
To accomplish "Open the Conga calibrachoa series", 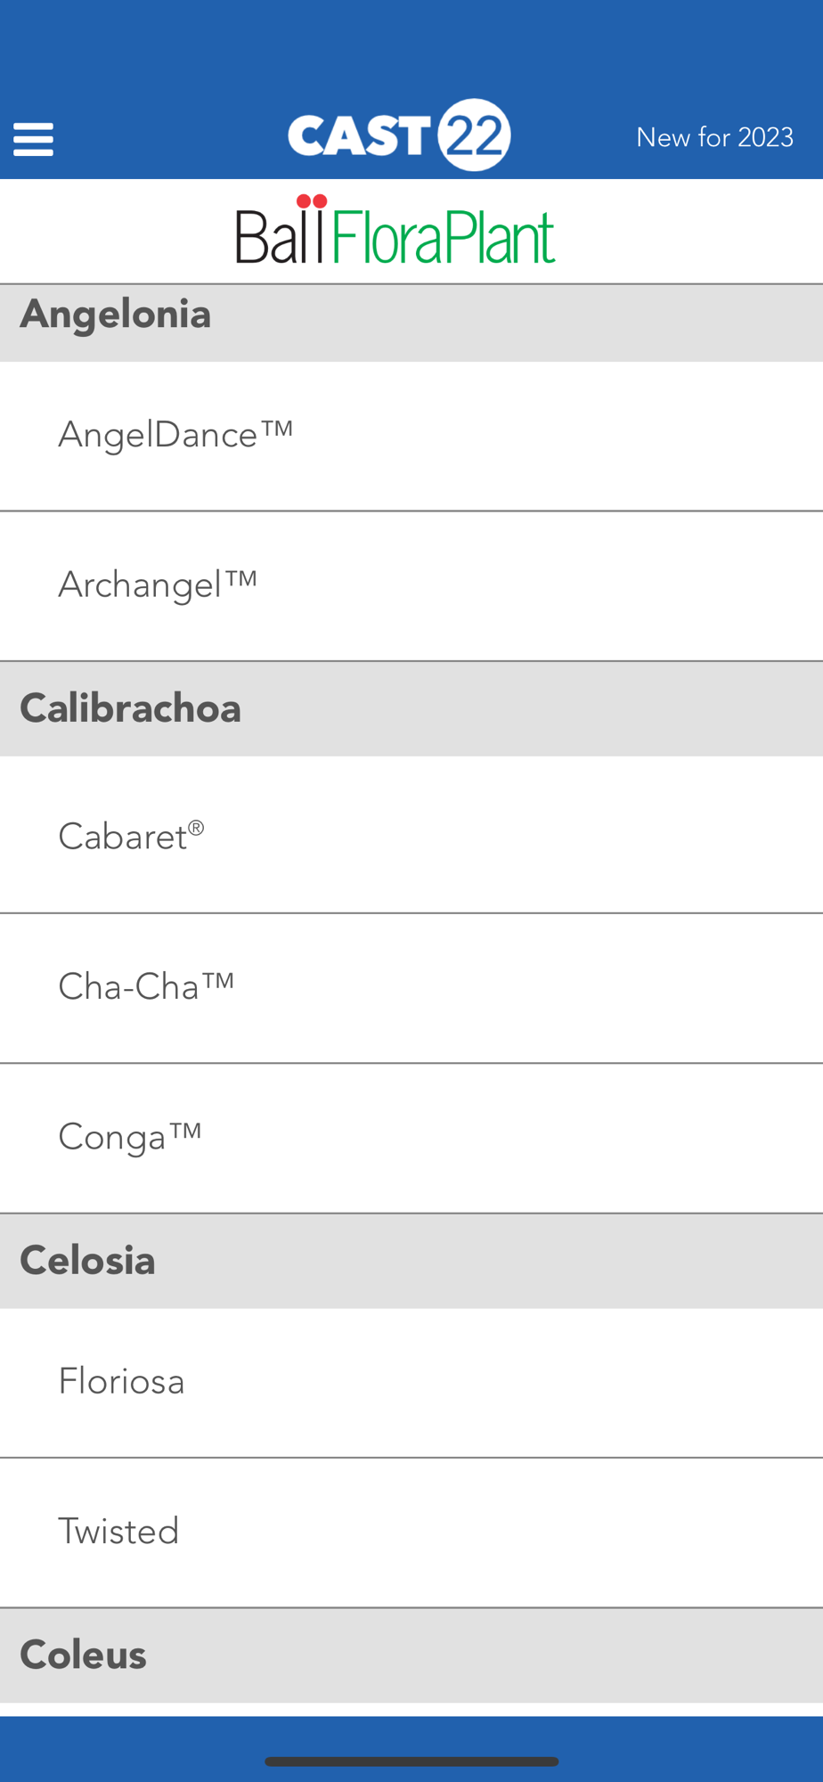I will 411,1138.
